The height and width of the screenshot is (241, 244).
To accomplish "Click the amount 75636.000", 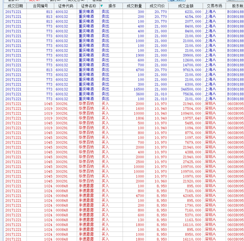I will click(192, 94).
